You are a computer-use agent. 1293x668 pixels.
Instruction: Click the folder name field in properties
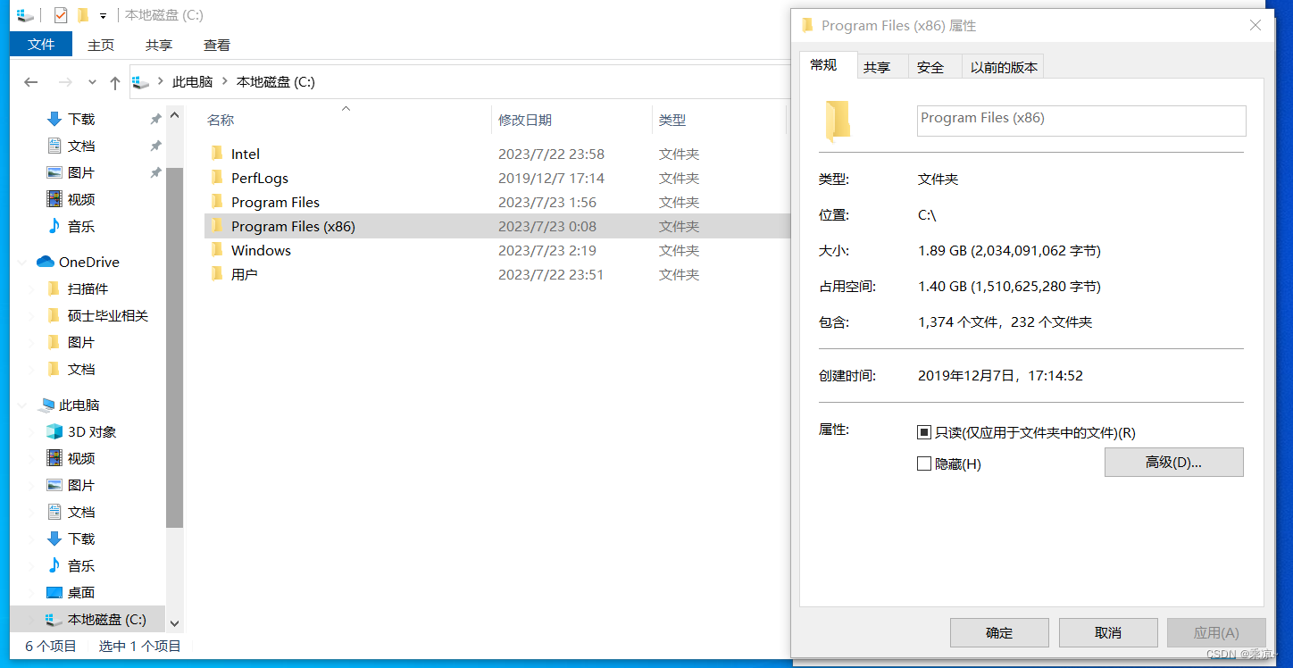pyautogui.click(x=1081, y=121)
